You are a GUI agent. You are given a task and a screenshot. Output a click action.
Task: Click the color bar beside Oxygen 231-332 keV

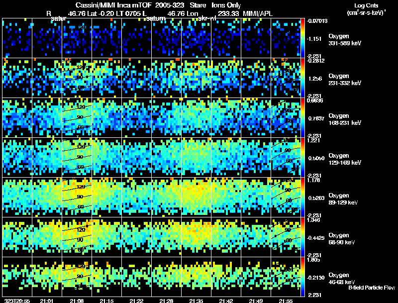(x=302, y=78)
